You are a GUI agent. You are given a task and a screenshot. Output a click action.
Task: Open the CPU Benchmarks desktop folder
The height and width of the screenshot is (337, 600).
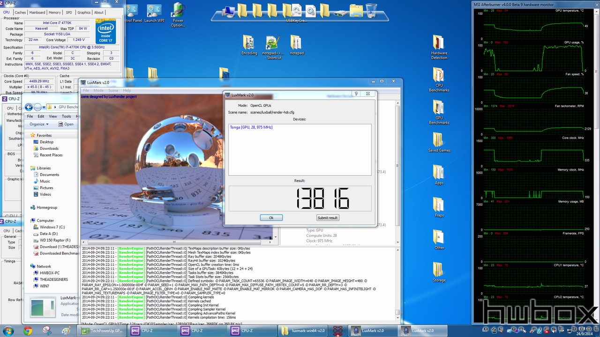[439, 80]
